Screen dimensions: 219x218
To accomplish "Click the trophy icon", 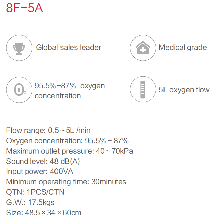I will (x=19, y=48).
